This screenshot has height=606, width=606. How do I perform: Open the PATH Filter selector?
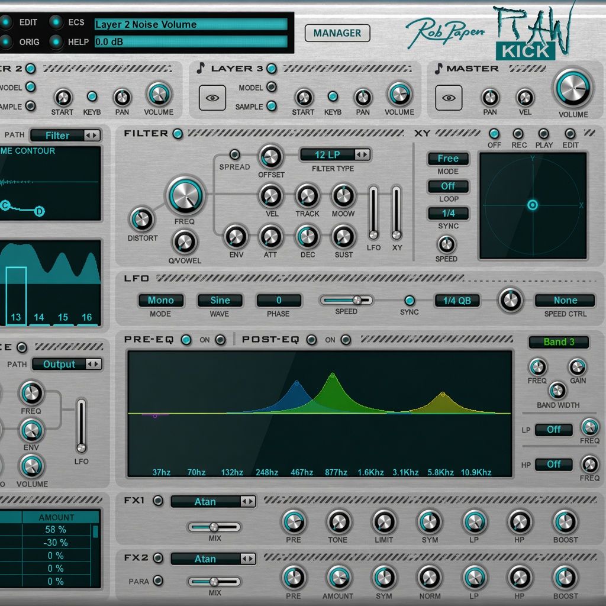click(66, 136)
